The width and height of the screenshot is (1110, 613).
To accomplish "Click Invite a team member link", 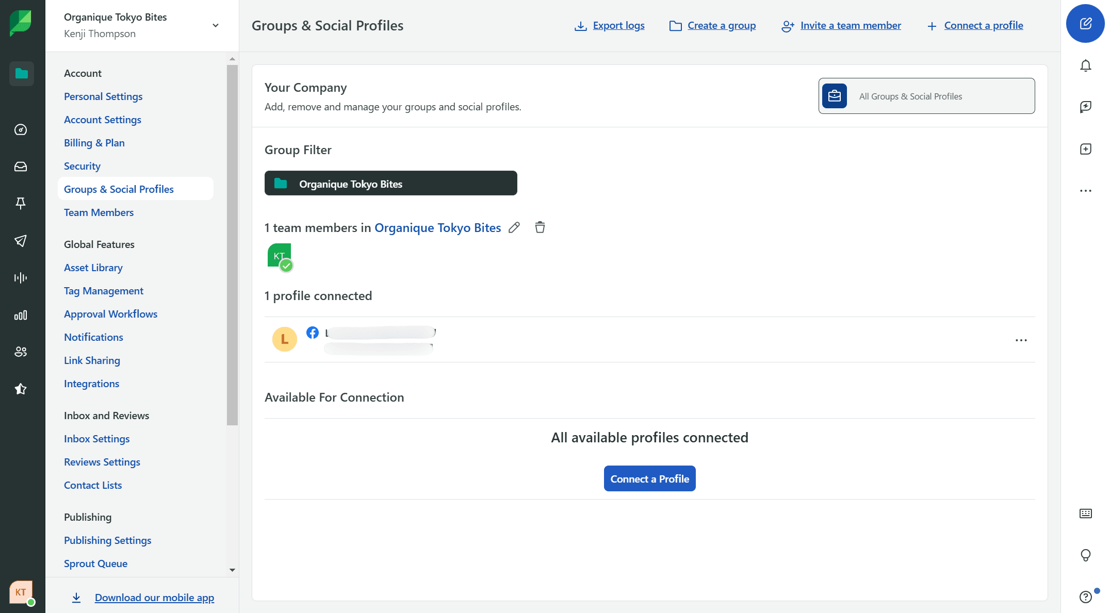I will pyautogui.click(x=850, y=25).
